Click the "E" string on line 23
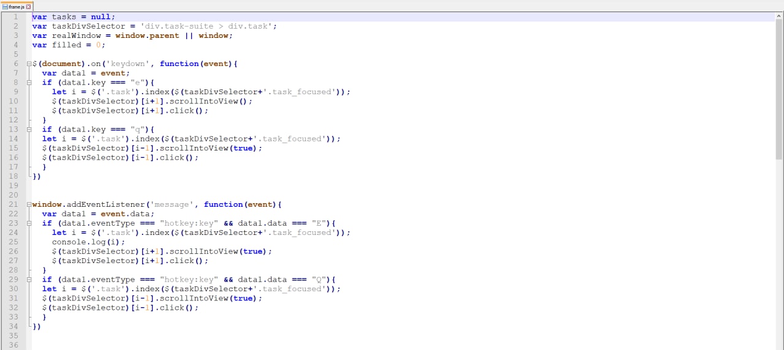This screenshot has width=784, height=350. [318, 223]
